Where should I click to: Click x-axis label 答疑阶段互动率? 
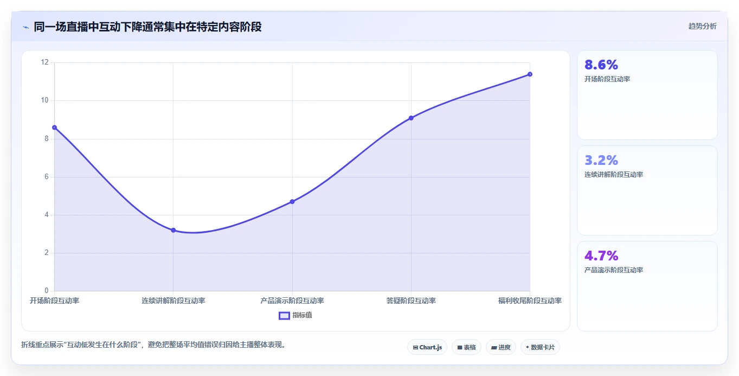[411, 301]
